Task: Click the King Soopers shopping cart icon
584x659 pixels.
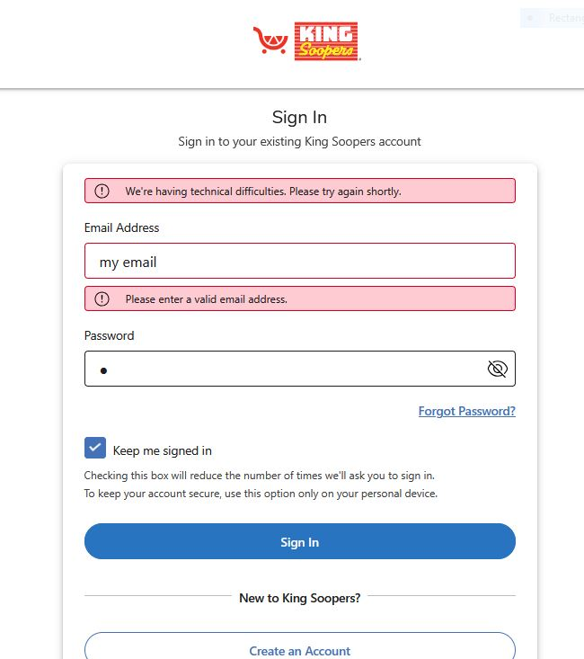Action: pos(270,40)
